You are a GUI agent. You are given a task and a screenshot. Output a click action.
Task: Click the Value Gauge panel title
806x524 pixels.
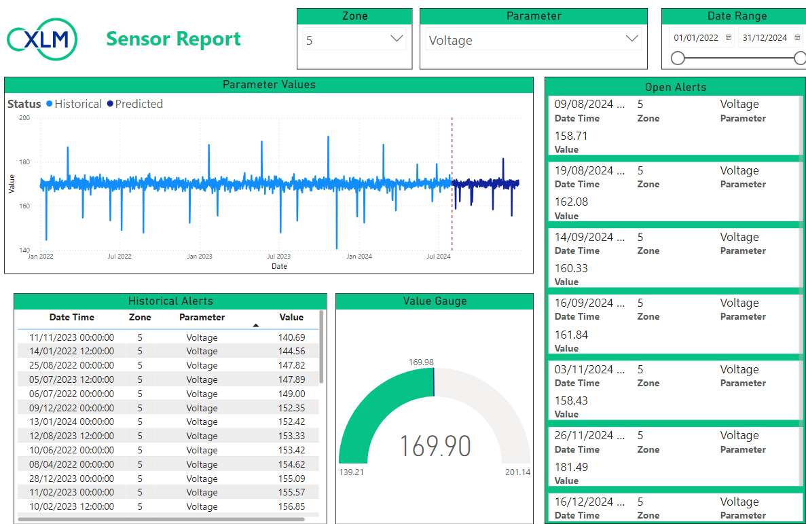435,301
